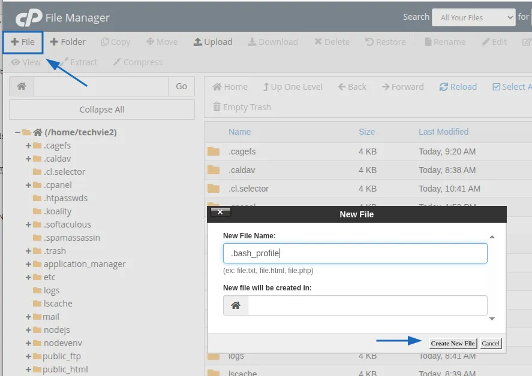Click the +File toolbar button

click(x=23, y=42)
